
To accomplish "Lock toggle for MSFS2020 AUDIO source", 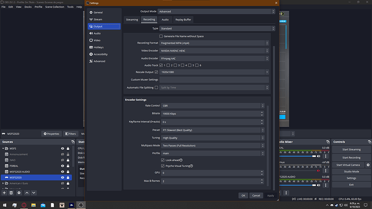I will (x=68, y=172).
